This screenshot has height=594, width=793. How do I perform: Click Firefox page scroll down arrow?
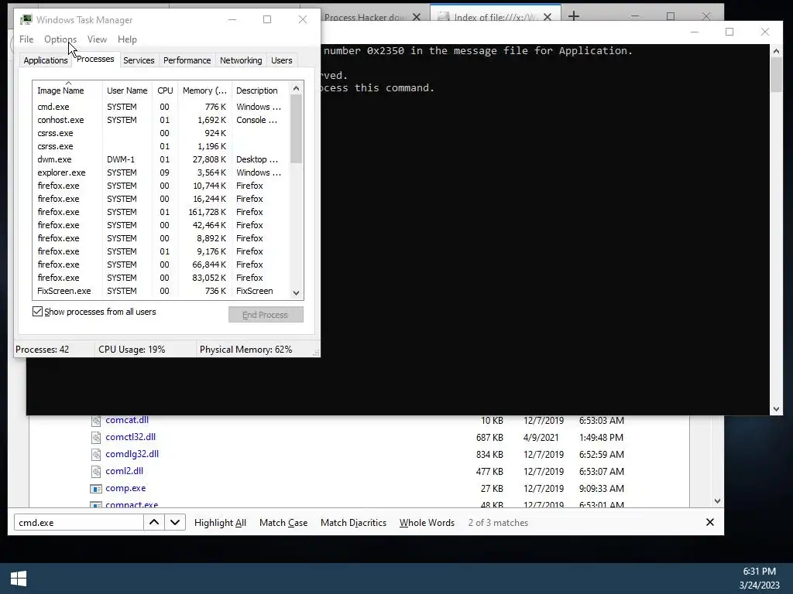[717, 501]
